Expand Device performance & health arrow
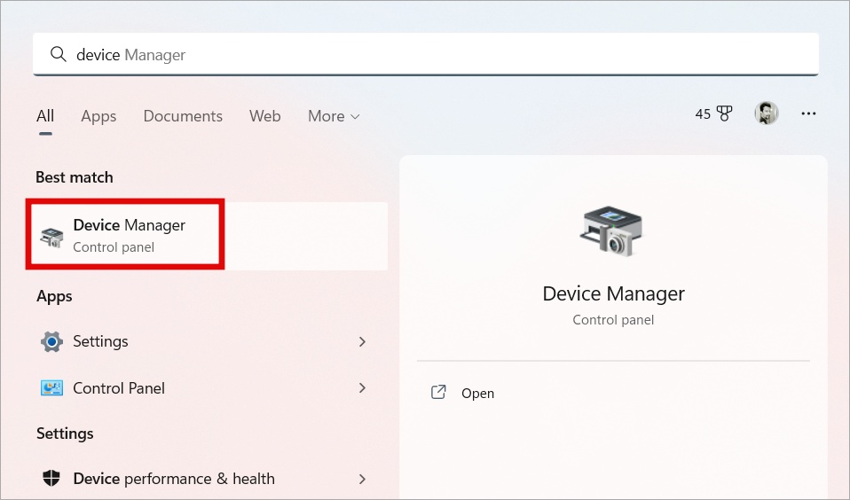This screenshot has width=850, height=500. (362, 479)
